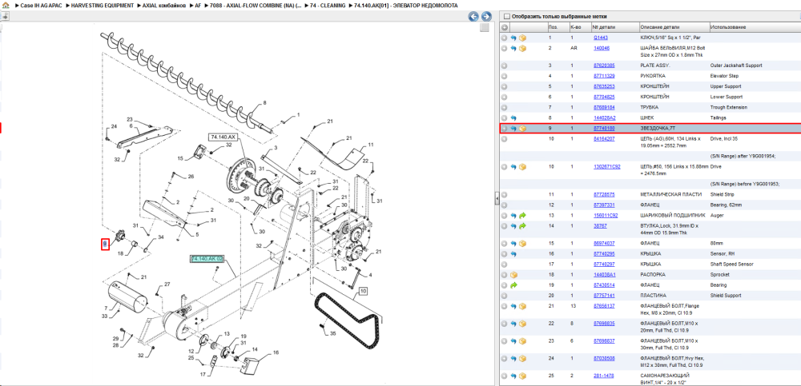The image size is (801, 386).
Task: Click the box icon in row 87030508
Action: [x=522, y=359]
